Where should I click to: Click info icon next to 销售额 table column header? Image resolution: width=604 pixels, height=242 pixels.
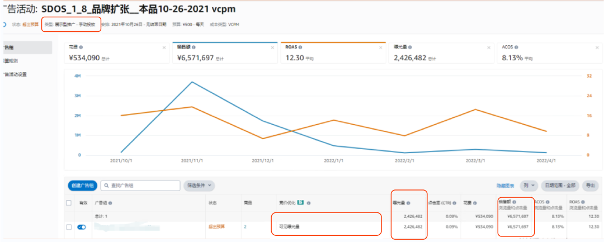pyautogui.click(x=515, y=201)
